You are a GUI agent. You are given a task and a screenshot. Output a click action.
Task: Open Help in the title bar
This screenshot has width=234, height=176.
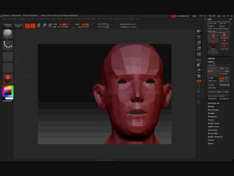tap(194, 16)
